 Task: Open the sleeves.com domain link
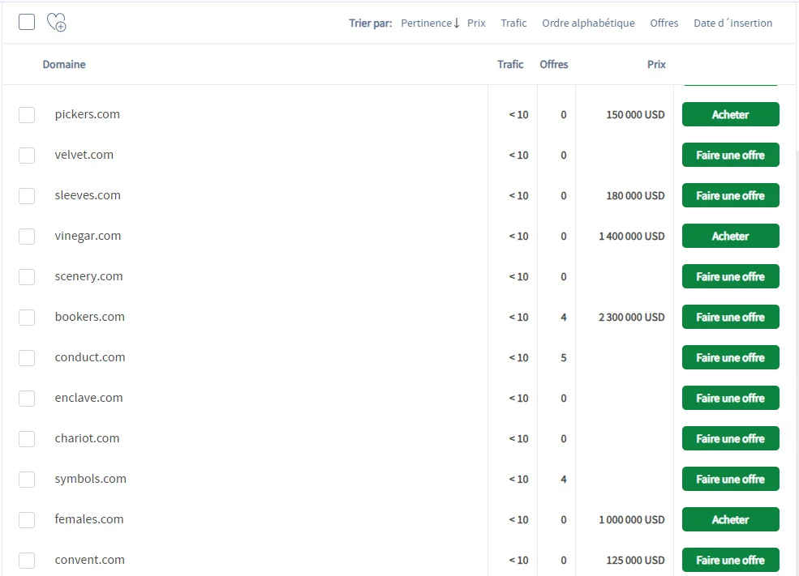pos(88,195)
